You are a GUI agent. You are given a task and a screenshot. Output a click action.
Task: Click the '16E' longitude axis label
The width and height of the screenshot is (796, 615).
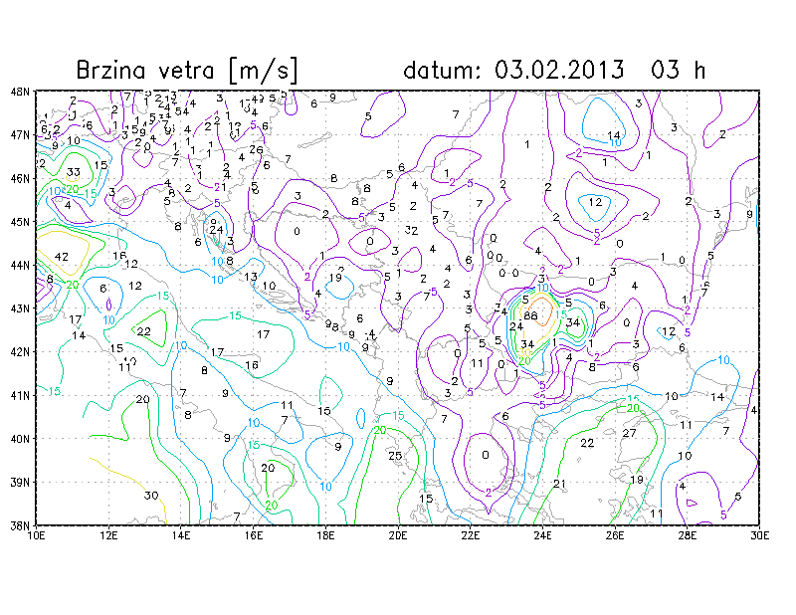pyautogui.click(x=254, y=535)
